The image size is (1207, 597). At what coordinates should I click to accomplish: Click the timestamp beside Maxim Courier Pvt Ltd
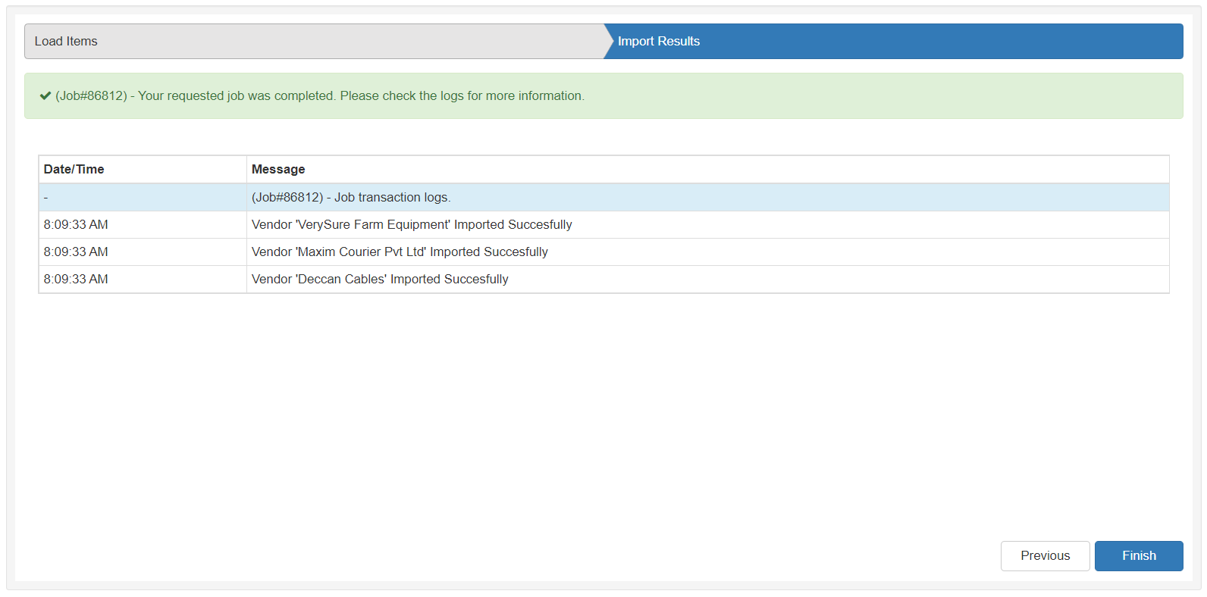coord(76,252)
